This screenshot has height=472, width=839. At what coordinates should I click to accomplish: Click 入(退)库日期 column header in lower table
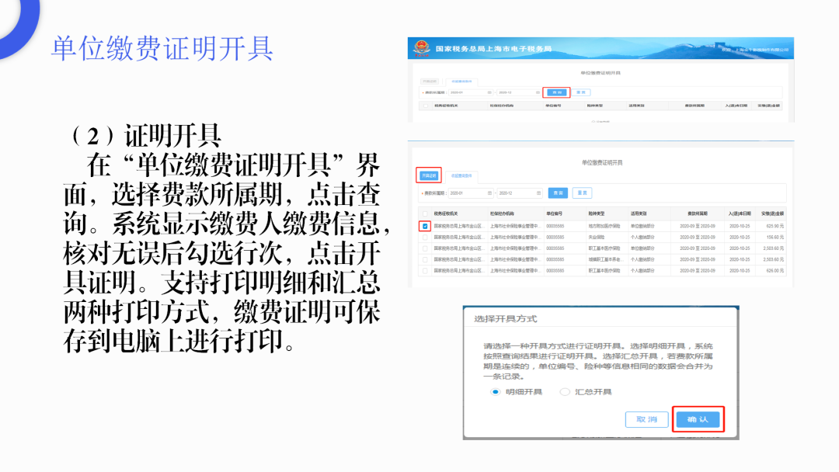pos(740,213)
